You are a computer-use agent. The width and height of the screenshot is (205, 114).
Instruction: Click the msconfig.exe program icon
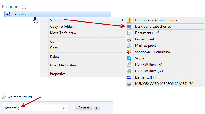8,14
